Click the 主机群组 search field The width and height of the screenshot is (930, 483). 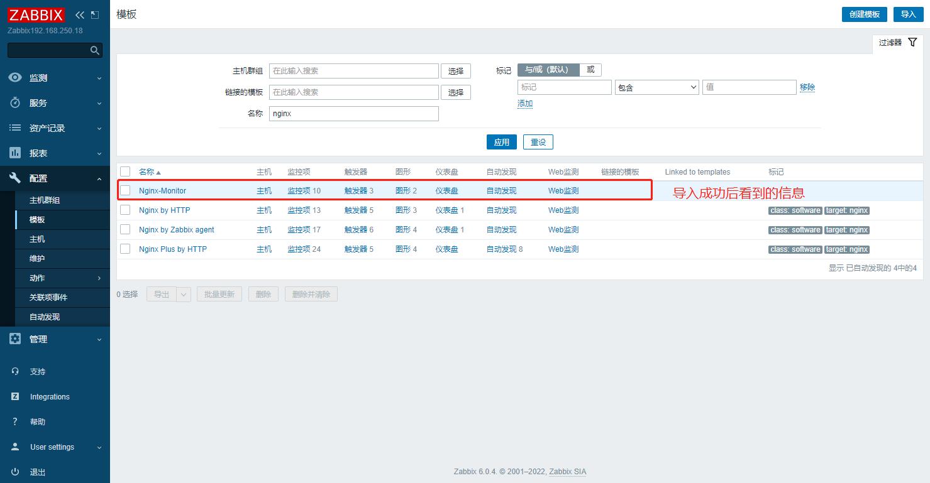point(354,71)
